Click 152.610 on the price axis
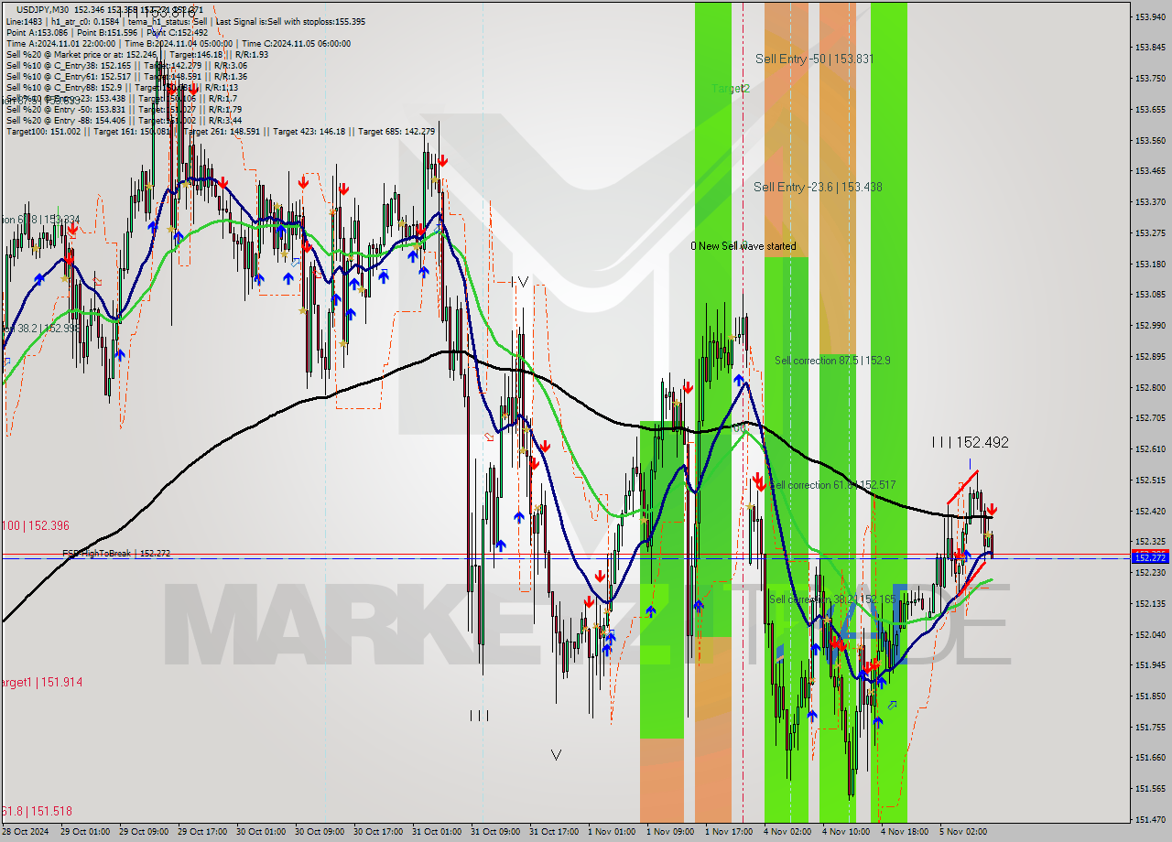This screenshot has height=842, width=1172. [1150, 448]
